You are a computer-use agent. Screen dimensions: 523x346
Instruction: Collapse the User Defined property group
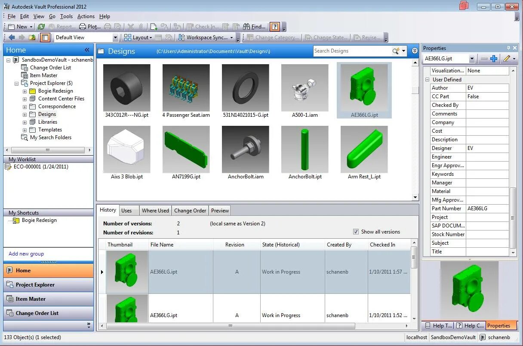point(427,80)
